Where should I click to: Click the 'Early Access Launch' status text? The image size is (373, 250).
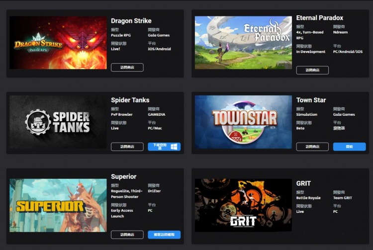[122, 213]
